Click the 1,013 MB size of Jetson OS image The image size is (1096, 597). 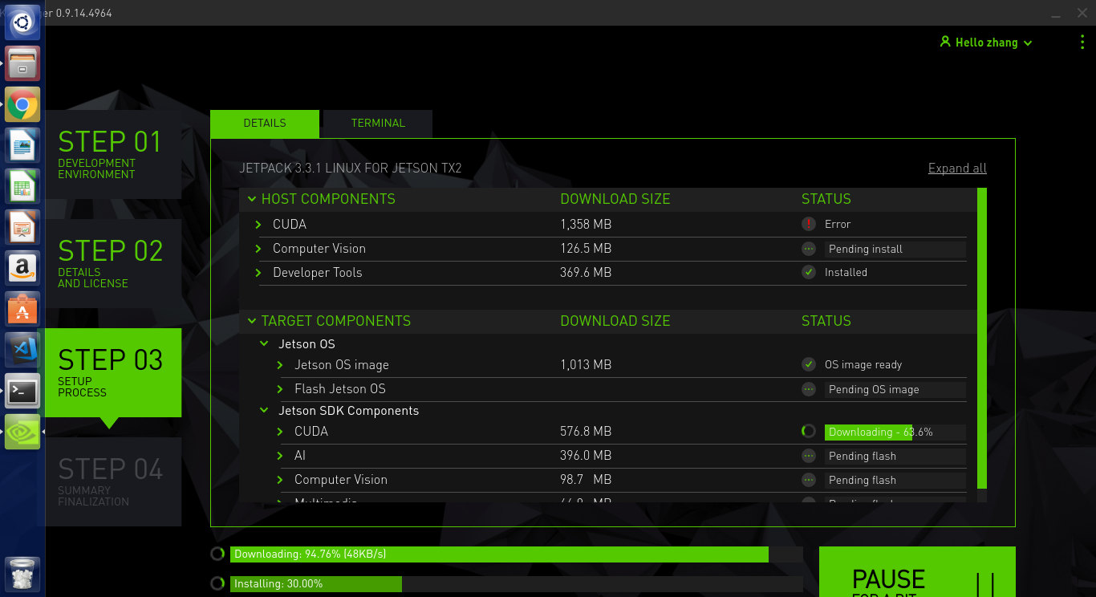(586, 365)
